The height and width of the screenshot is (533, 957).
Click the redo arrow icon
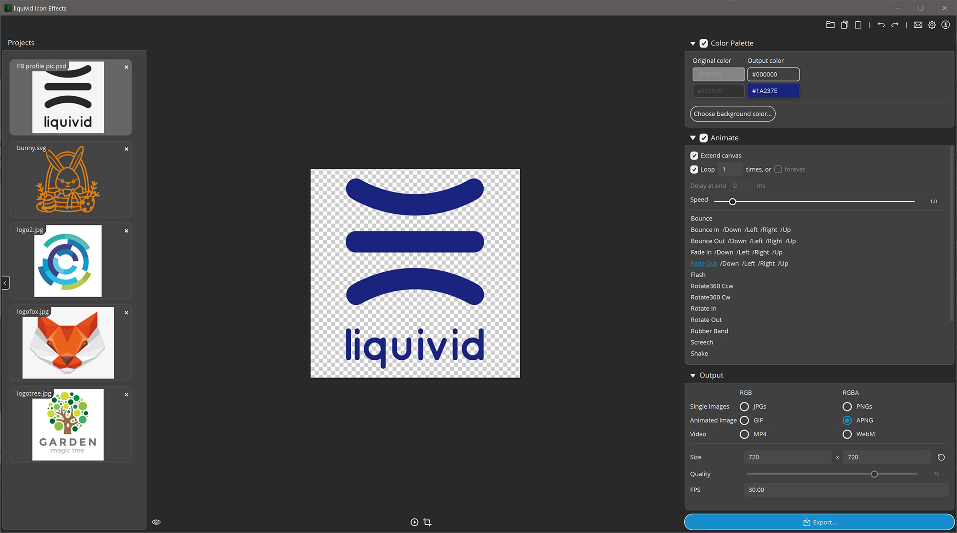coord(895,25)
